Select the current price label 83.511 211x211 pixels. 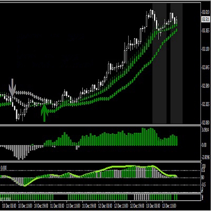click(x=206, y=19)
